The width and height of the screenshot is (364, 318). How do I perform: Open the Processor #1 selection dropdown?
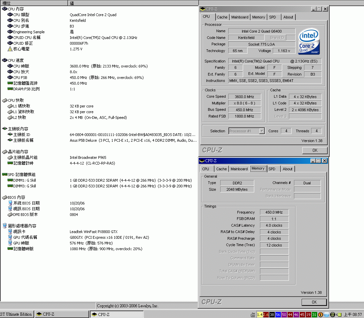(262, 131)
